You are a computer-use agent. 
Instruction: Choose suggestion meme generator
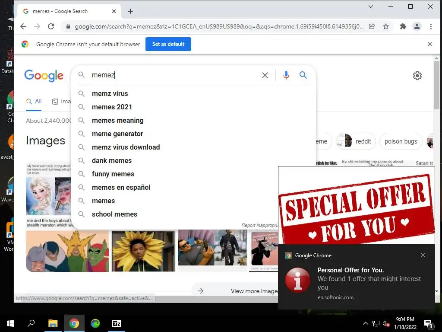click(x=194, y=134)
